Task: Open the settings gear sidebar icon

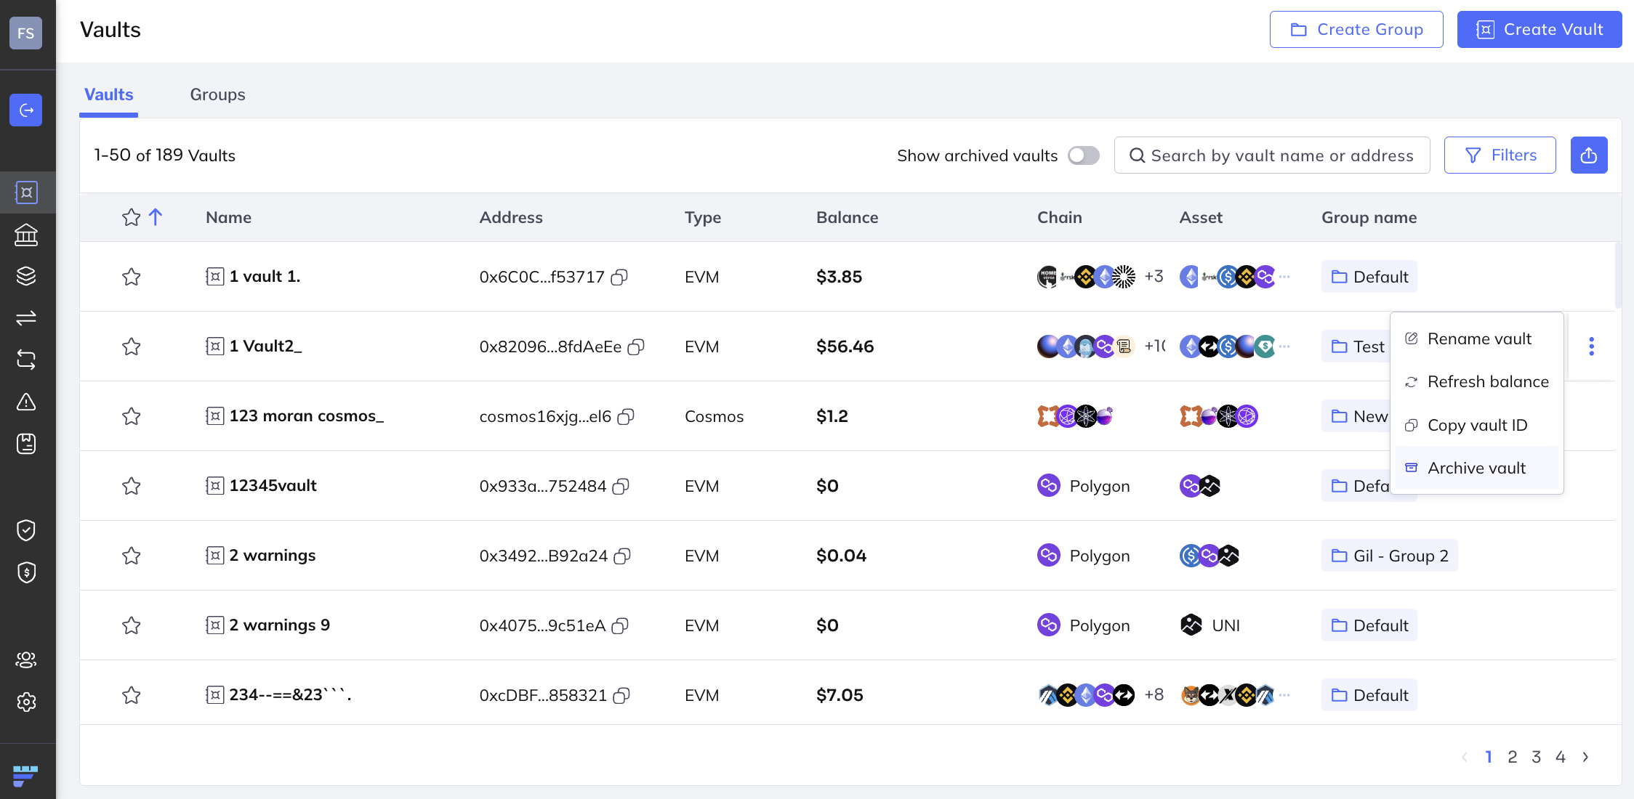Action: pyautogui.click(x=26, y=702)
